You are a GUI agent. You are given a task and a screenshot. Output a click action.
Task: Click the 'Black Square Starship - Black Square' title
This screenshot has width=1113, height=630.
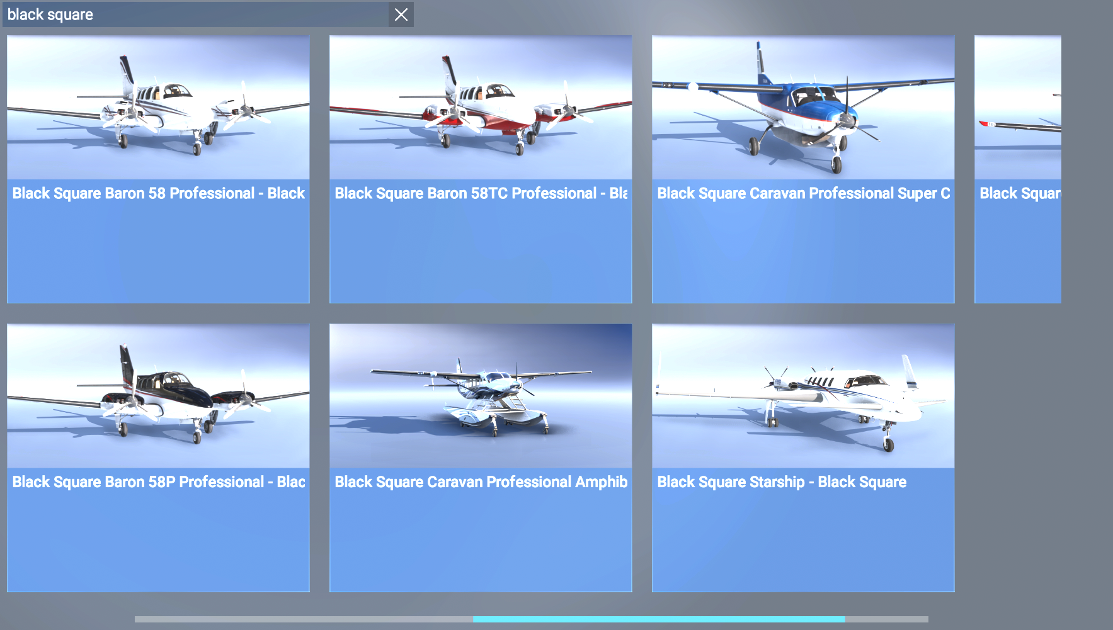click(782, 482)
